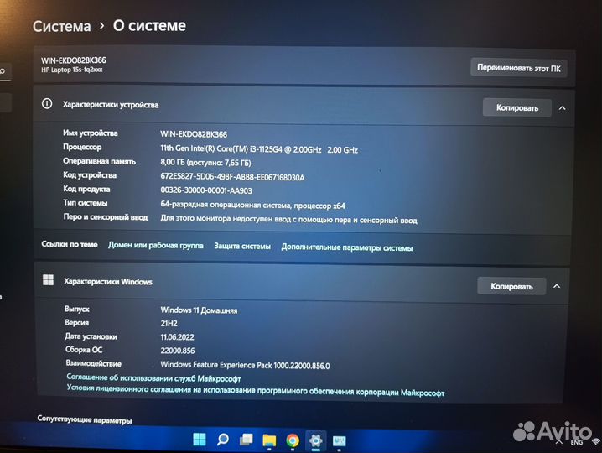Click Перо и сенсорный ввод label
This screenshot has width=602, height=453.
coord(106,217)
